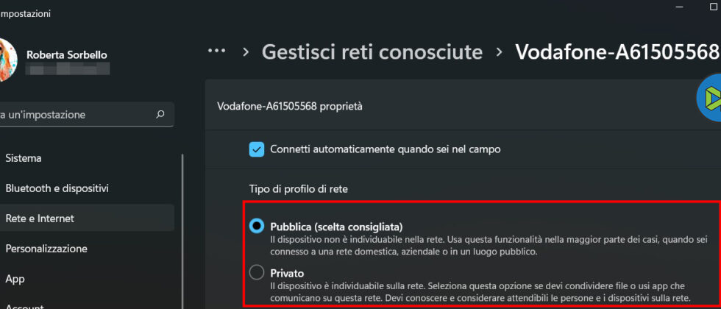The height and width of the screenshot is (309, 721).
Task: Maximize the Impostazioni window
Action: tap(714, 7)
